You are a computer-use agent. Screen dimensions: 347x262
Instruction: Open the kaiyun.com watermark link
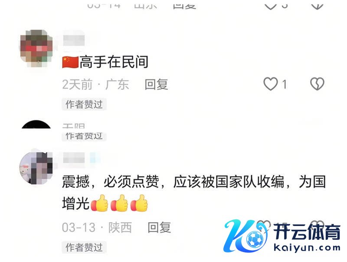pos(307,248)
